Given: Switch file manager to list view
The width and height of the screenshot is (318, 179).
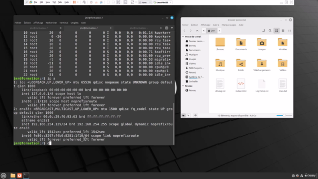Looking at the screenshot, I should click(x=283, y=31).
